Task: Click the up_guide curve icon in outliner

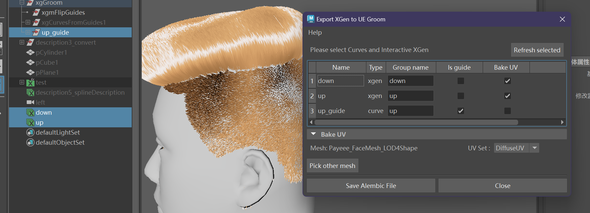Action: tap(36, 32)
